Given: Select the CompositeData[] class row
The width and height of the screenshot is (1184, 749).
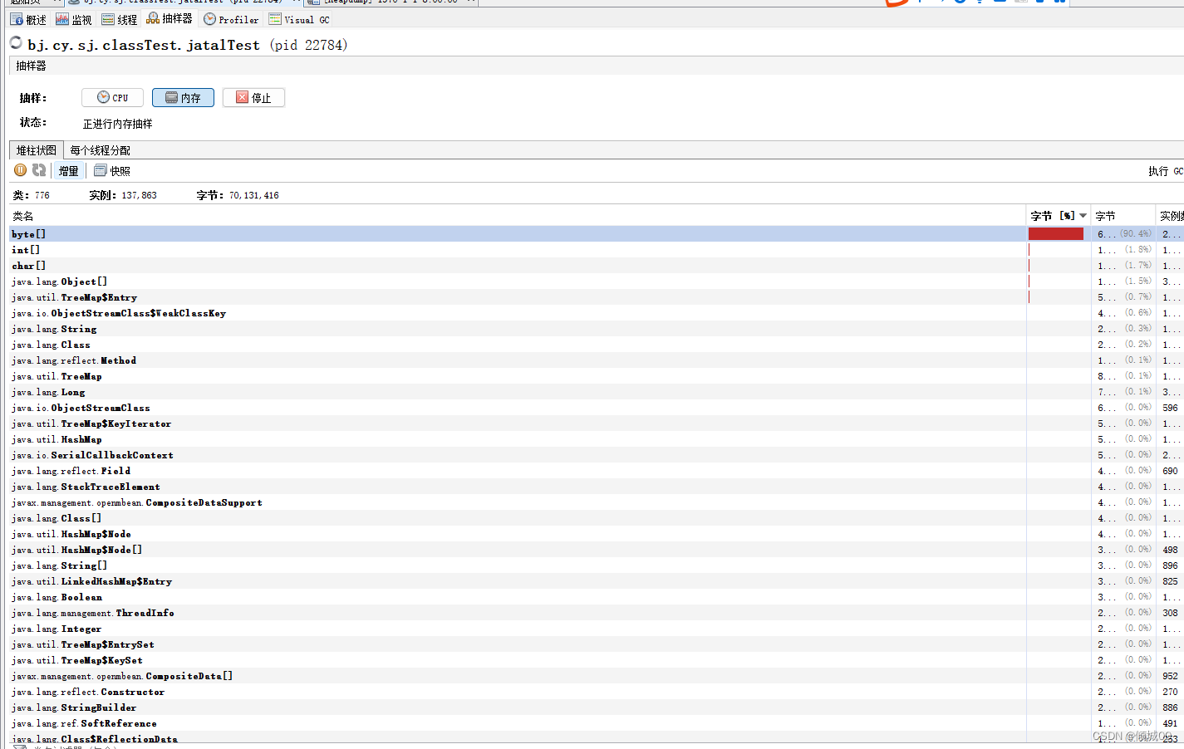Looking at the screenshot, I should pos(597,676).
